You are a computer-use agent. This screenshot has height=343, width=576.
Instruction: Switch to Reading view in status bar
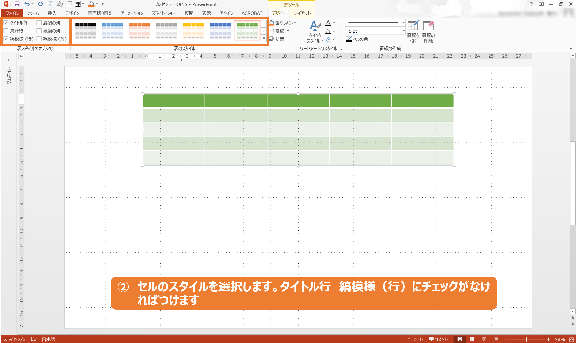(x=484, y=339)
